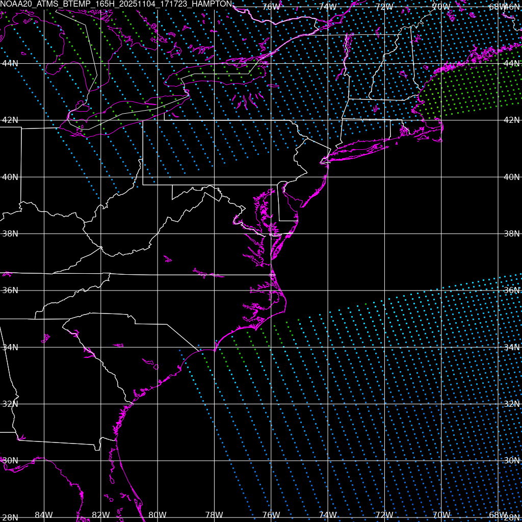Click the 30N label on the left edge

pyautogui.click(x=10, y=460)
